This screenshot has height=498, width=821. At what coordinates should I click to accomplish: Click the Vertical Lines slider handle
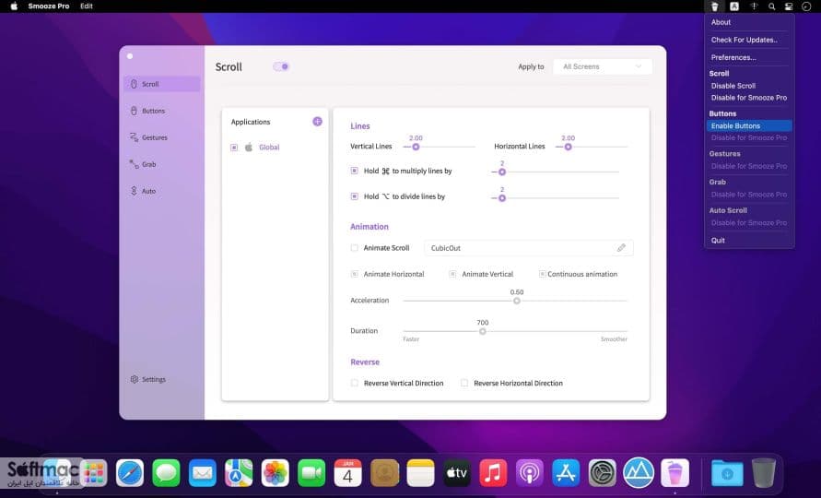(x=416, y=148)
